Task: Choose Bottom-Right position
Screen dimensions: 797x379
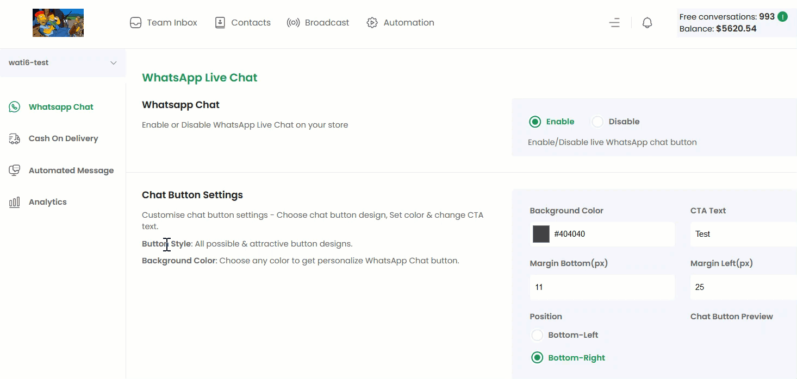Action: [537, 358]
